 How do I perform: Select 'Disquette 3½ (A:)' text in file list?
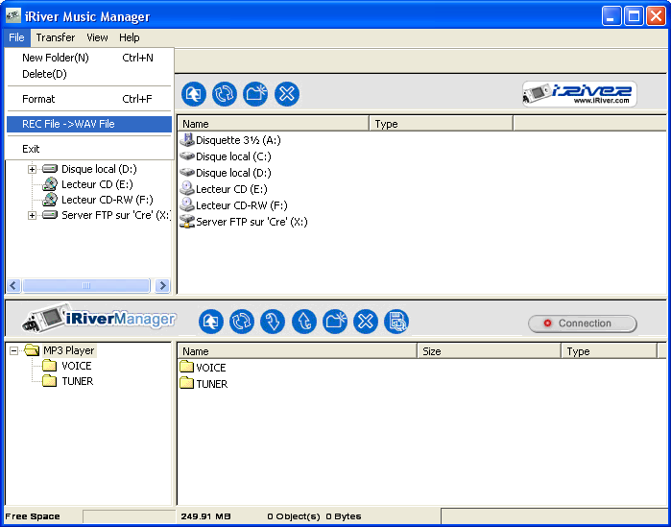[238, 140]
